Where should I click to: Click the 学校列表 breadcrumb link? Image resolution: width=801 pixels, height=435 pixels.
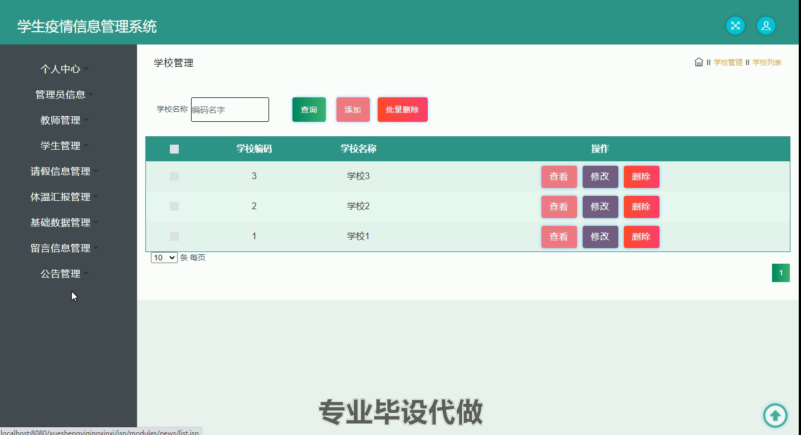click(767, 62)
